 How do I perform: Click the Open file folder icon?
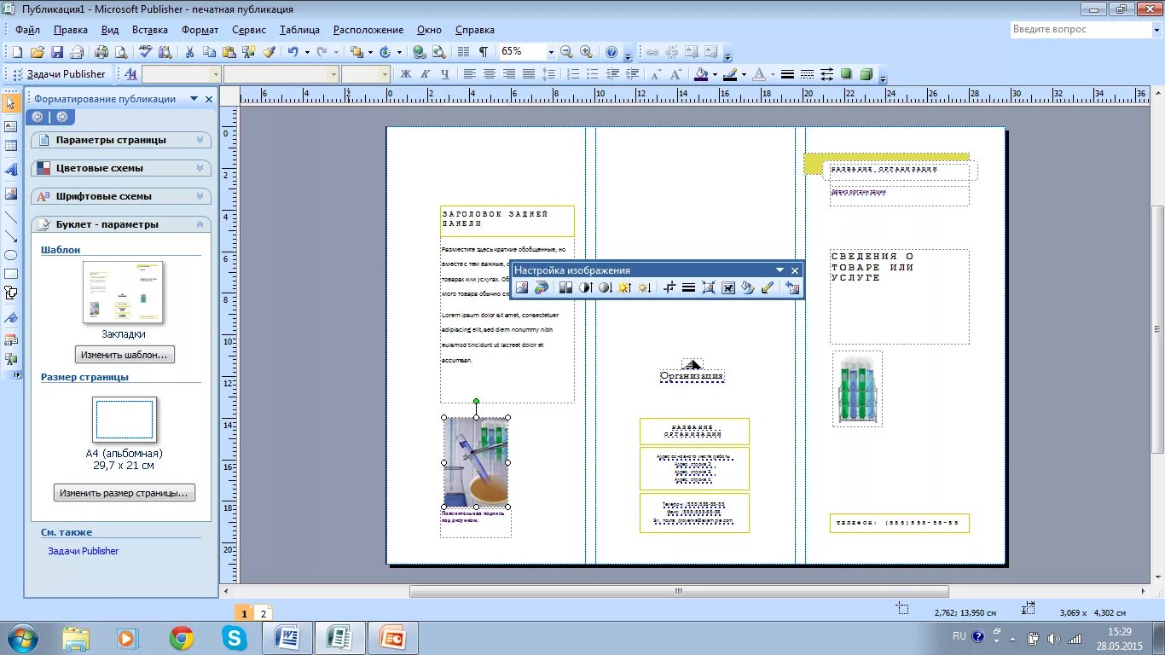[x=37, y=52]
